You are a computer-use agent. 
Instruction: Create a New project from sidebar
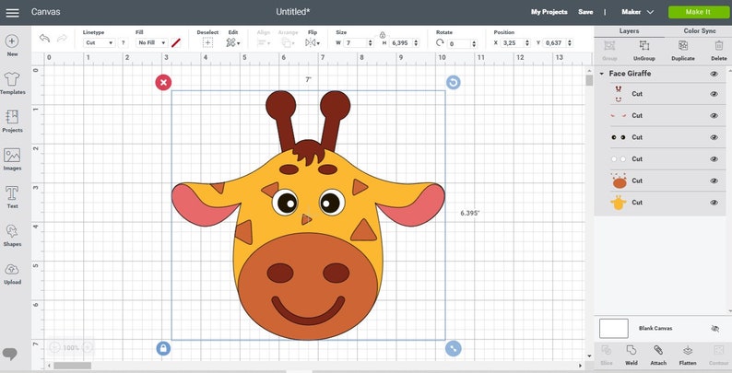12,45
